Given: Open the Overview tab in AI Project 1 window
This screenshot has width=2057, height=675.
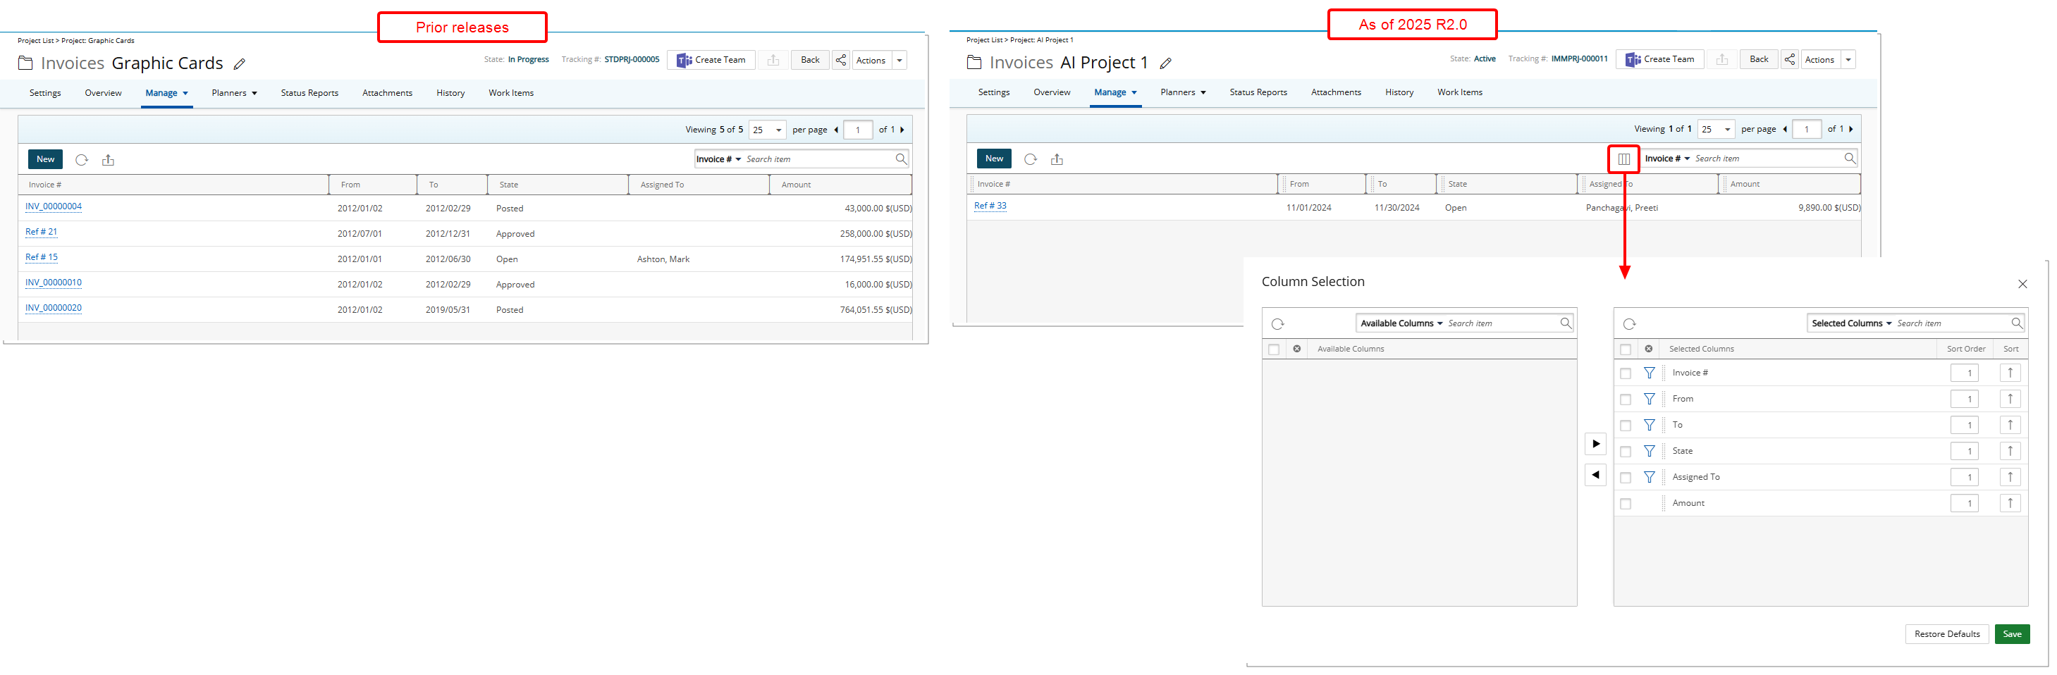Looking at the screenshot, I should click(1052, 92).
